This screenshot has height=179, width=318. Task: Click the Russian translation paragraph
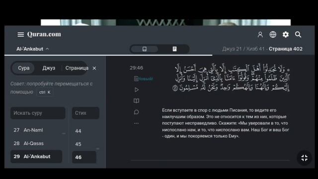point(226,123)
